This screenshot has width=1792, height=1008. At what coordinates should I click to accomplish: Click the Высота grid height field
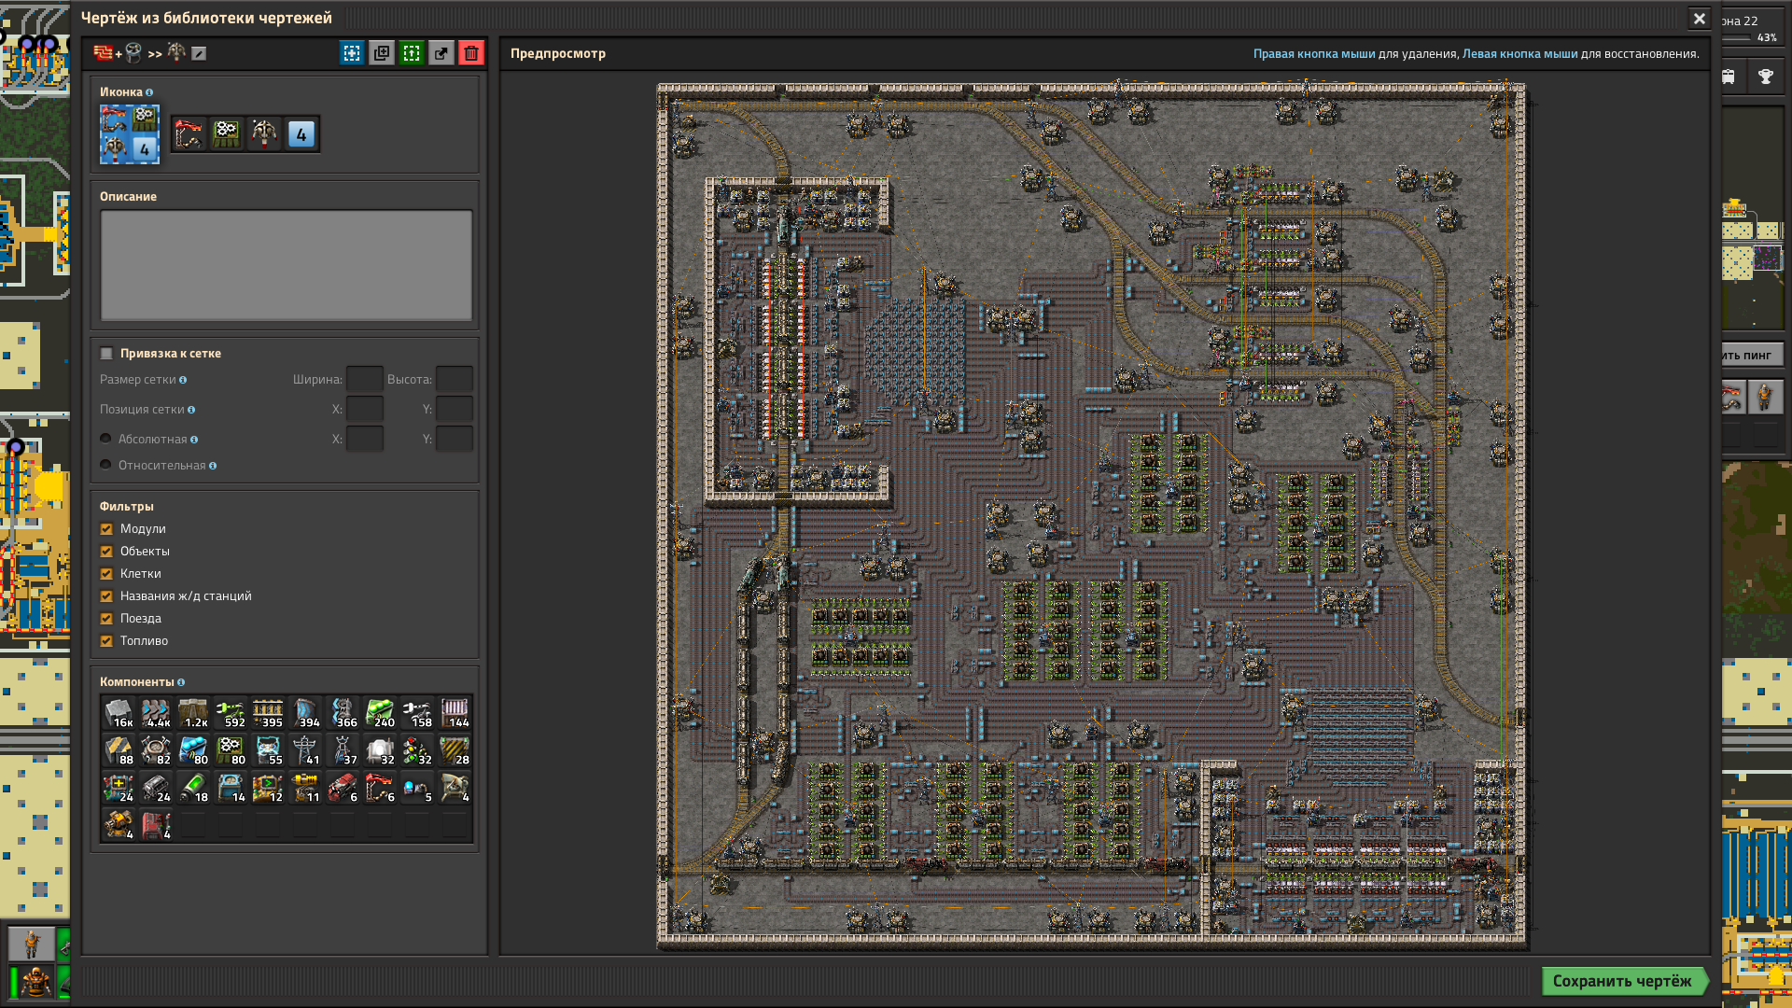(x=455, y=379)
